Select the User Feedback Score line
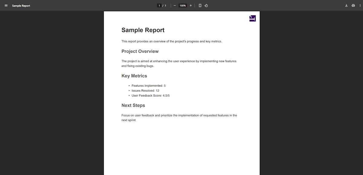This screenshot has width=363, height=175. point(150,95)
